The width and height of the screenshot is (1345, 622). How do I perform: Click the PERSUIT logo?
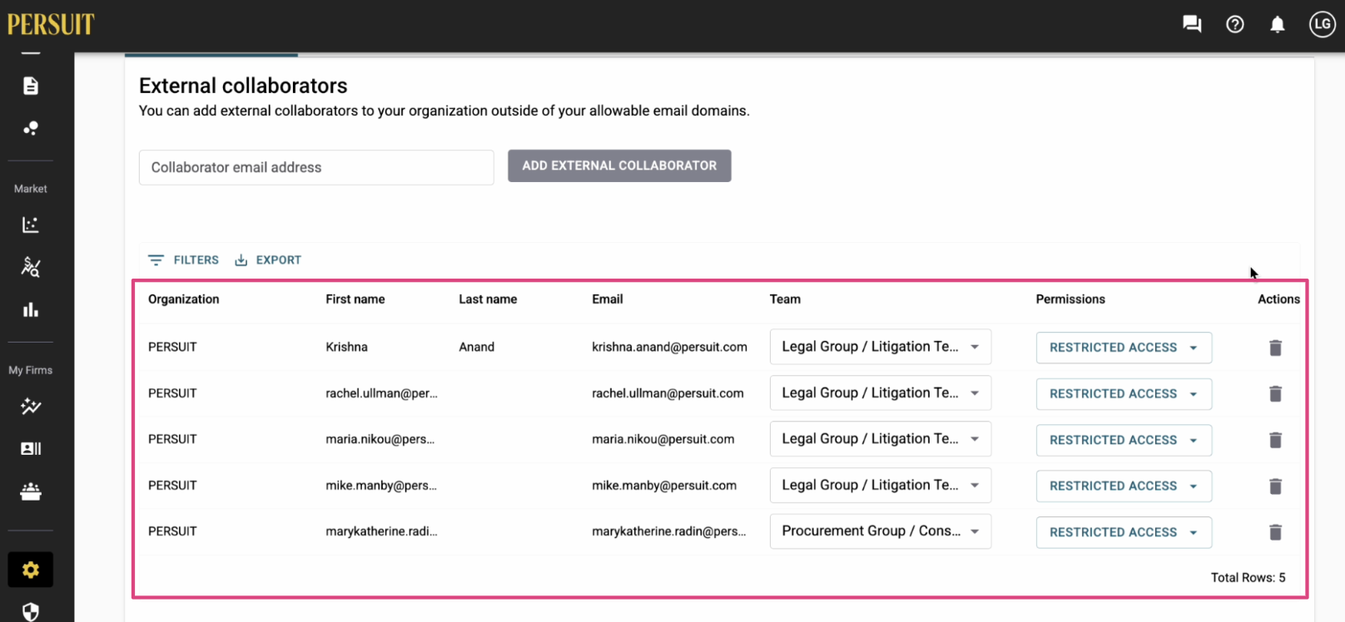coord(51,24)
